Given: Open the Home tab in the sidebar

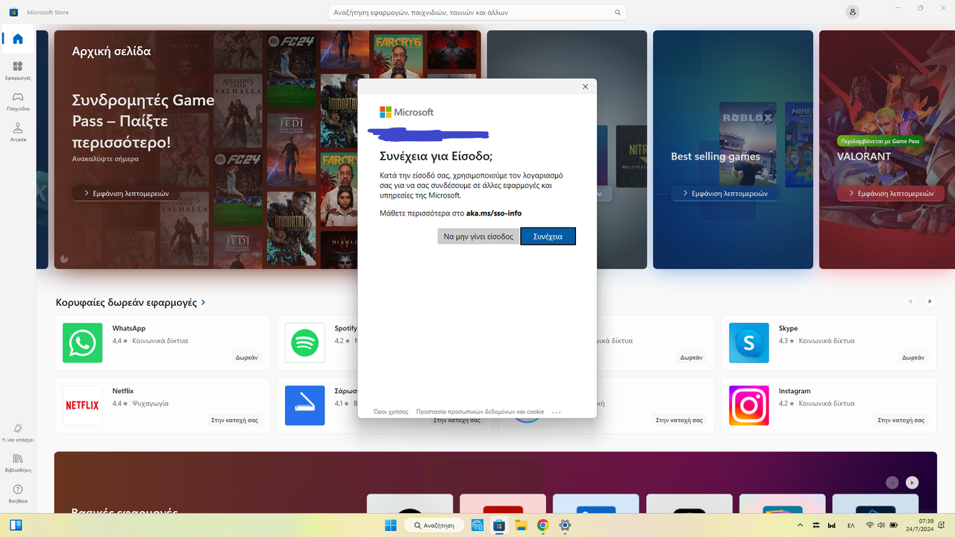Looking at the screenshot, I should pos(18,39).
